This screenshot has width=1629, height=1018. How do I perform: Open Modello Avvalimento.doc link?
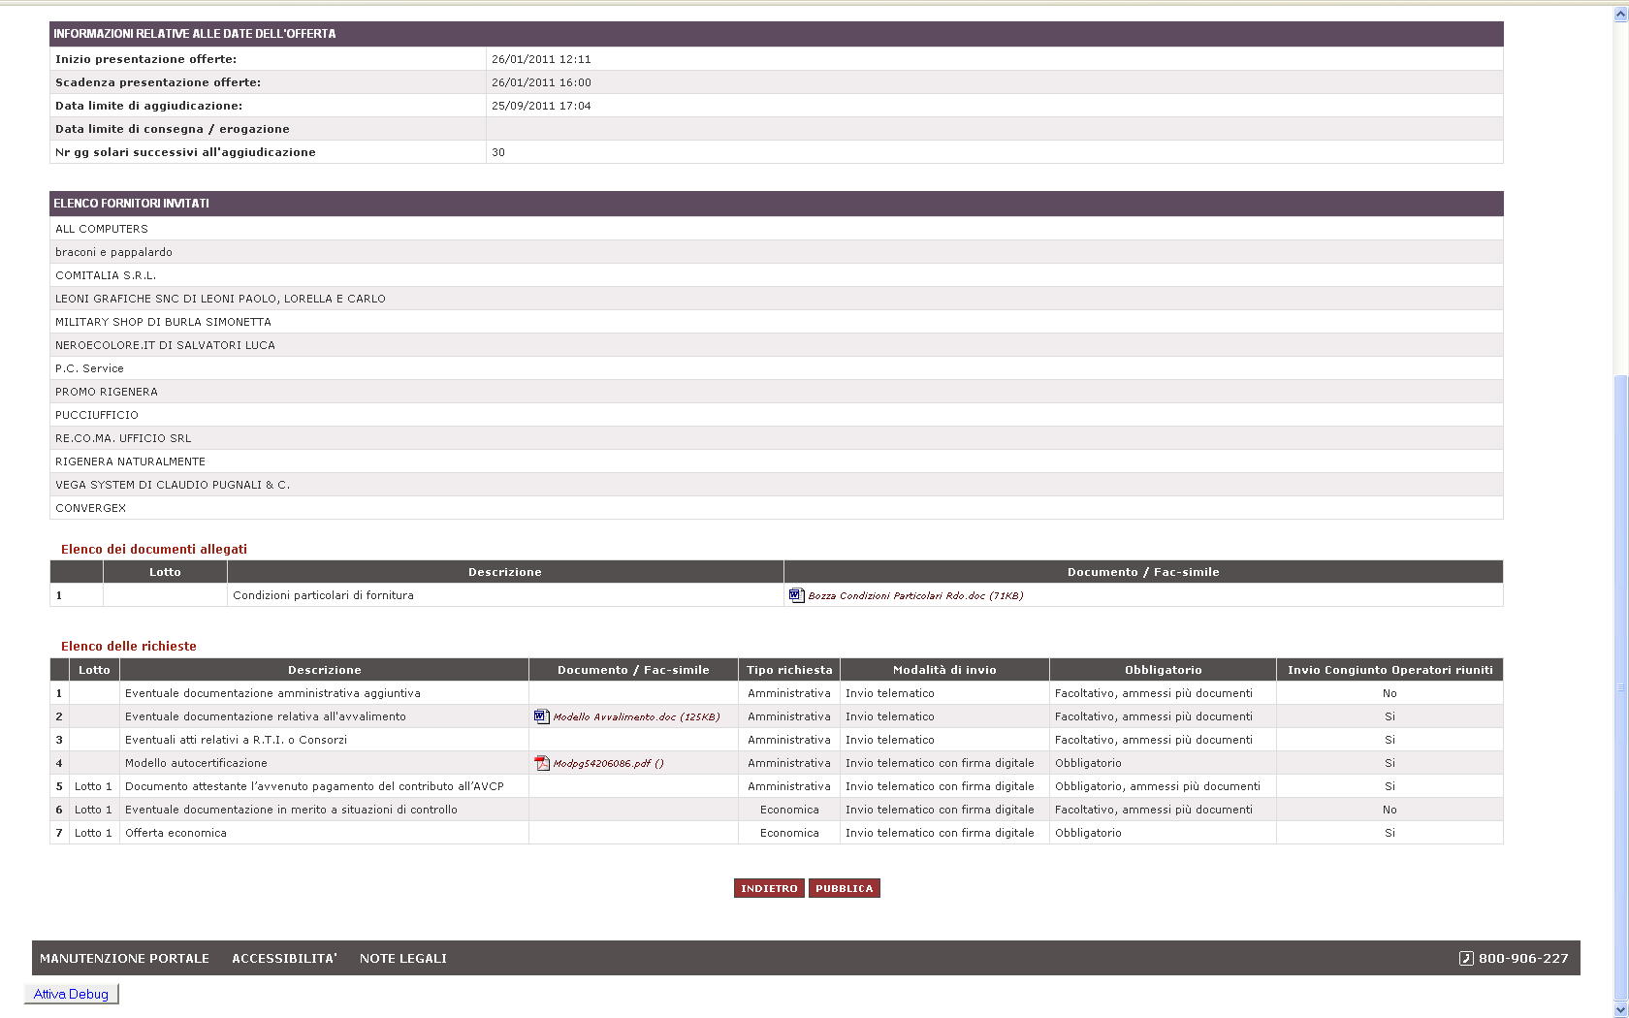[636, 716]
